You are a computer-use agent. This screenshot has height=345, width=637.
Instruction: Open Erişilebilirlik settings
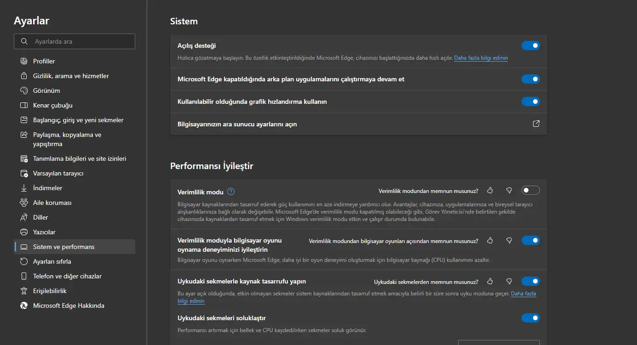pos(75,291)
